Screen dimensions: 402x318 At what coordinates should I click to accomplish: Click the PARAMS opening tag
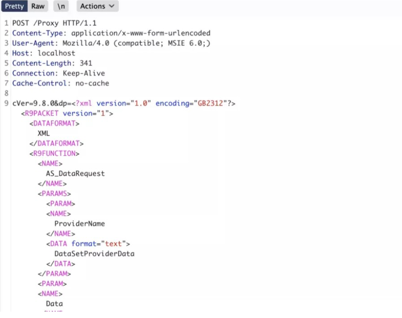tap(54, 193)
